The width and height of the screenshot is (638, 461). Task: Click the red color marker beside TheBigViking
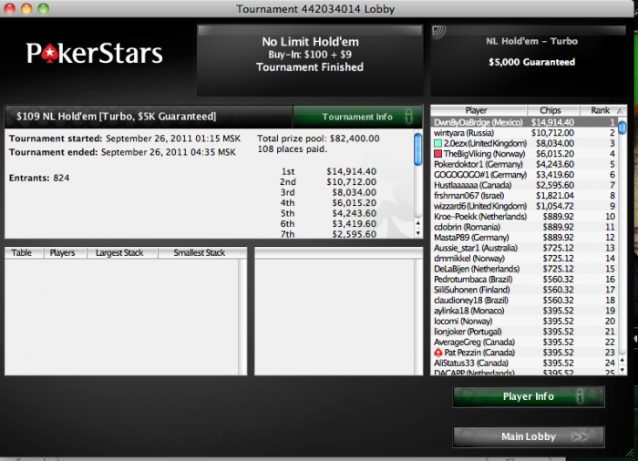(437, 154)
